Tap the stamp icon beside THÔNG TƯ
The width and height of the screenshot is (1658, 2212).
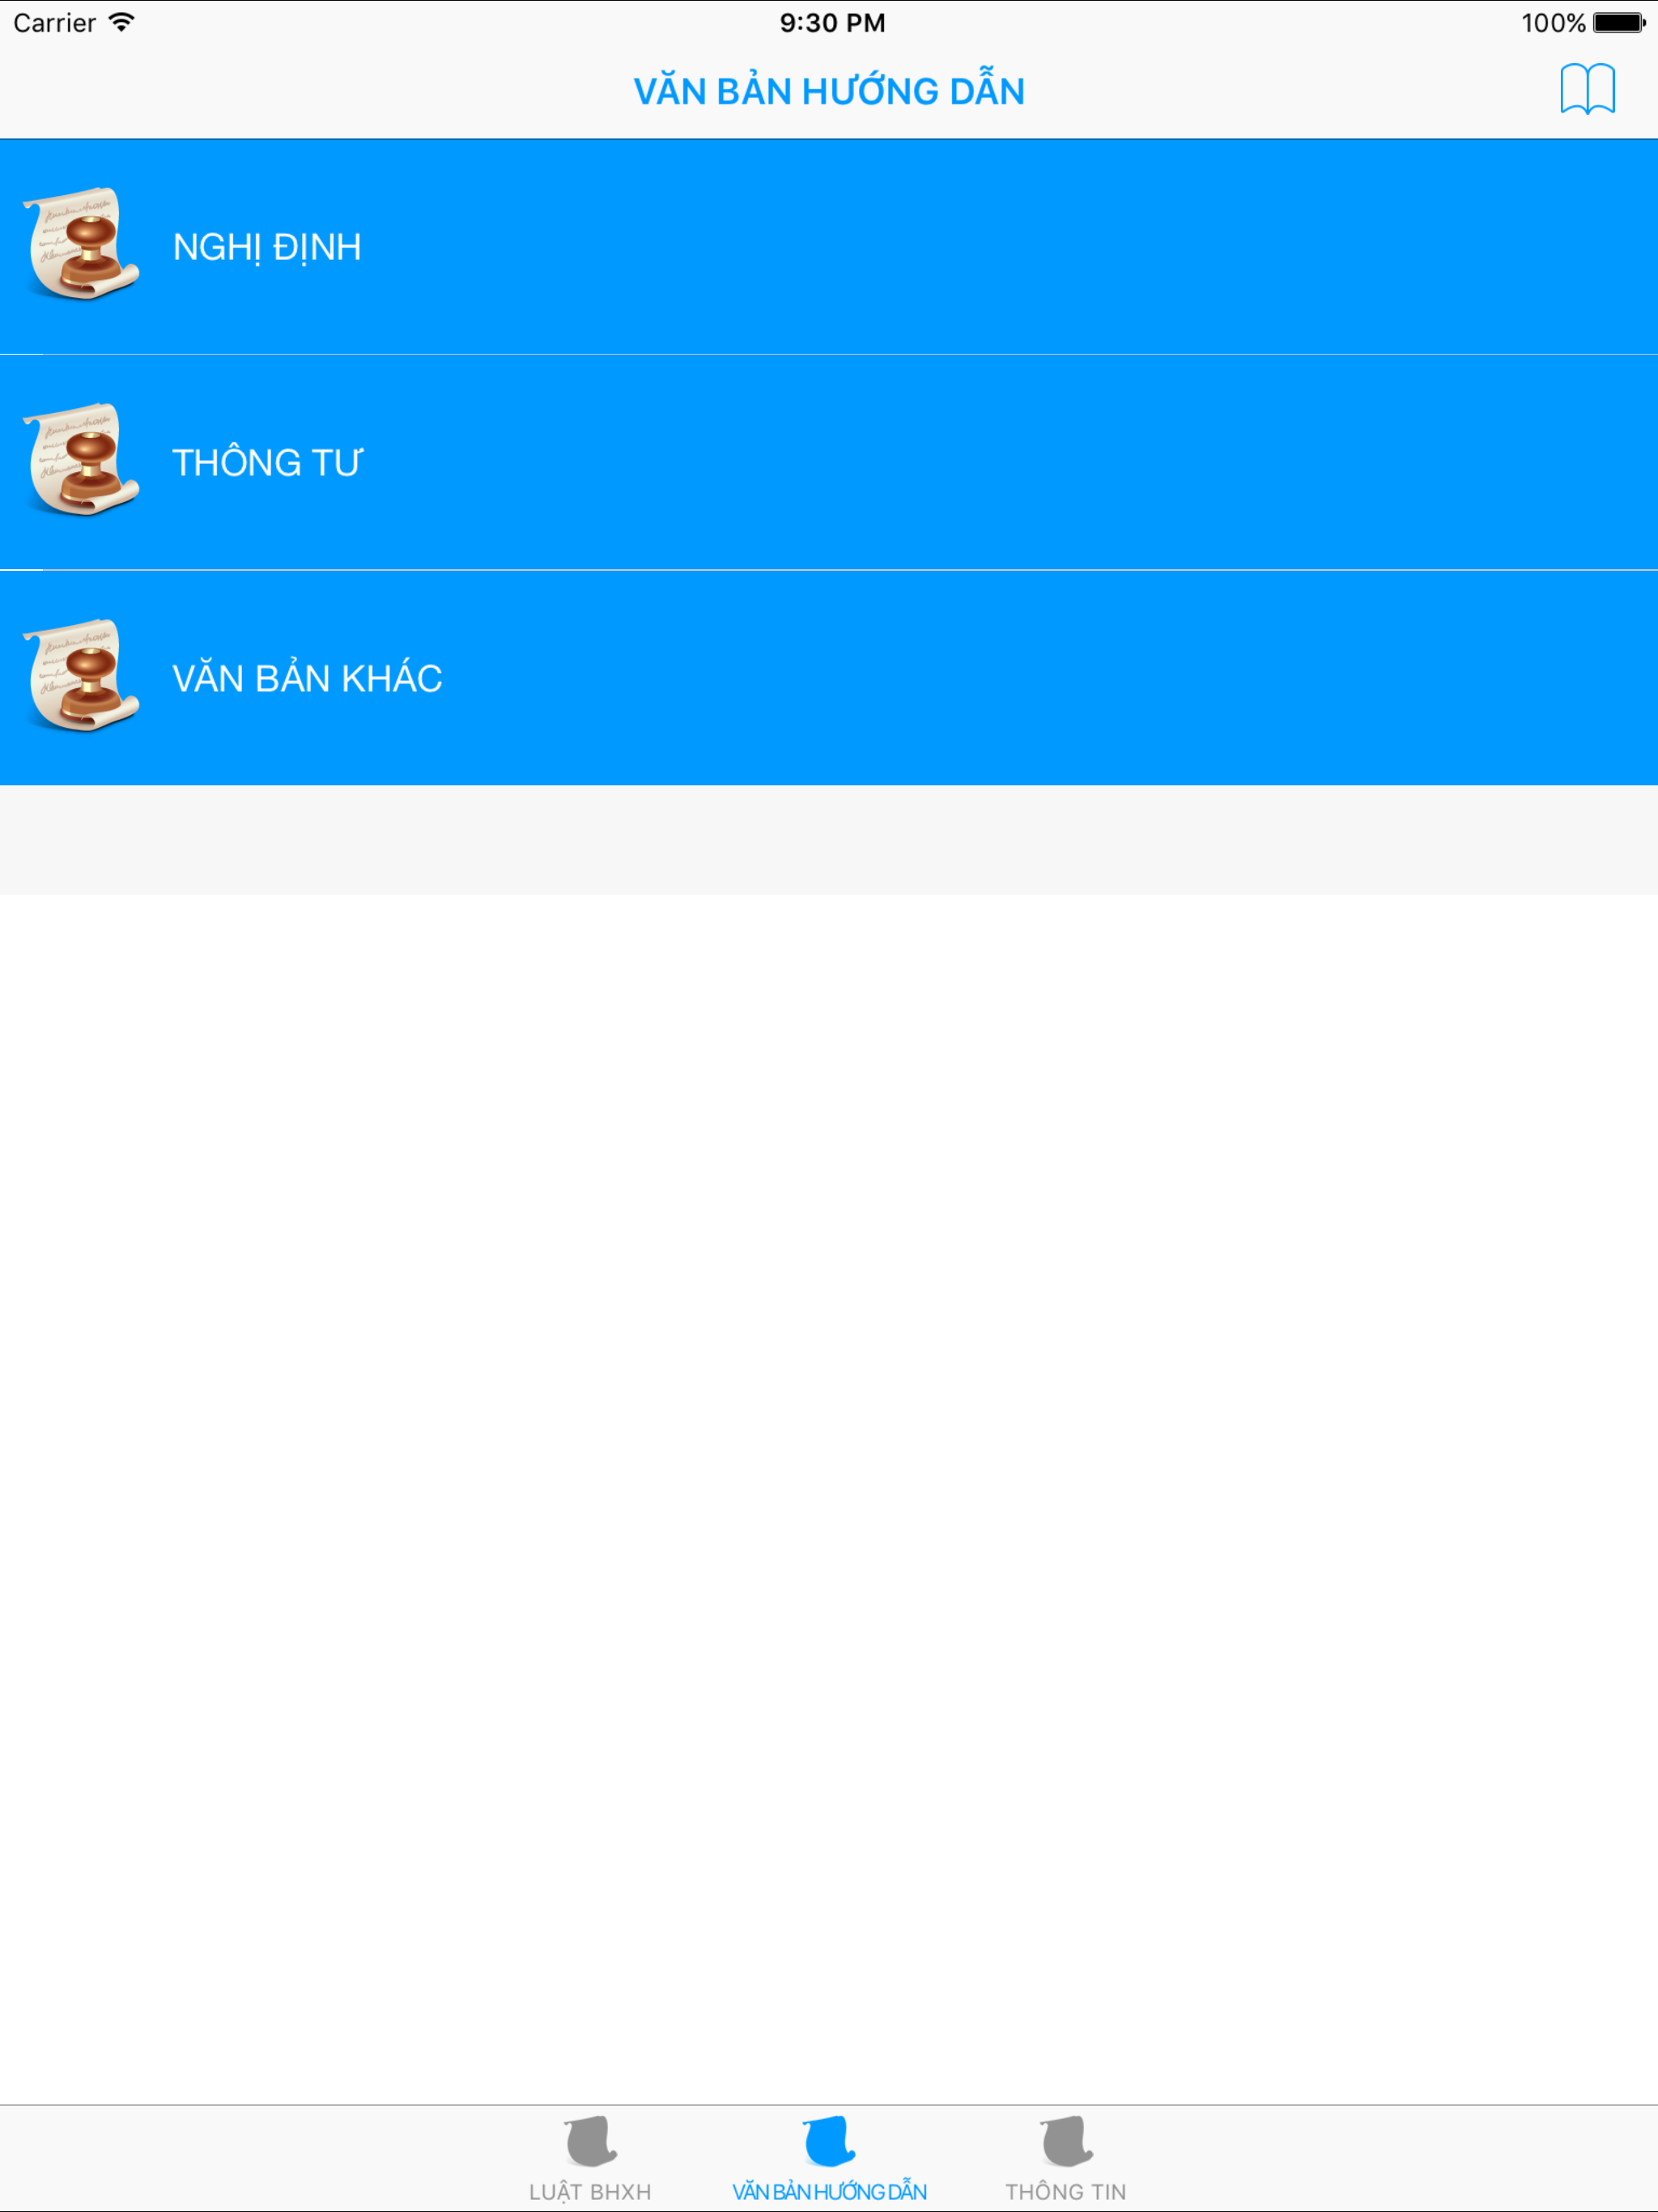82,459
